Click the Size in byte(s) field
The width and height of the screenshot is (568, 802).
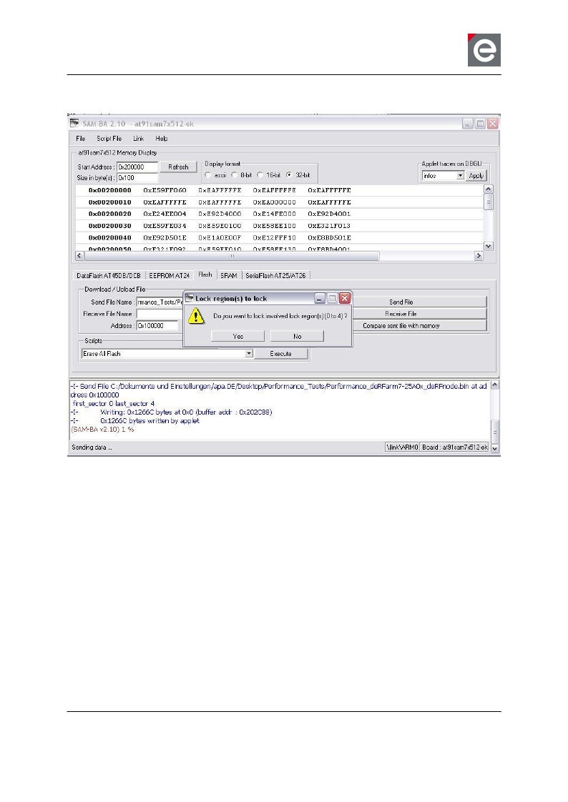pos(137,178)
